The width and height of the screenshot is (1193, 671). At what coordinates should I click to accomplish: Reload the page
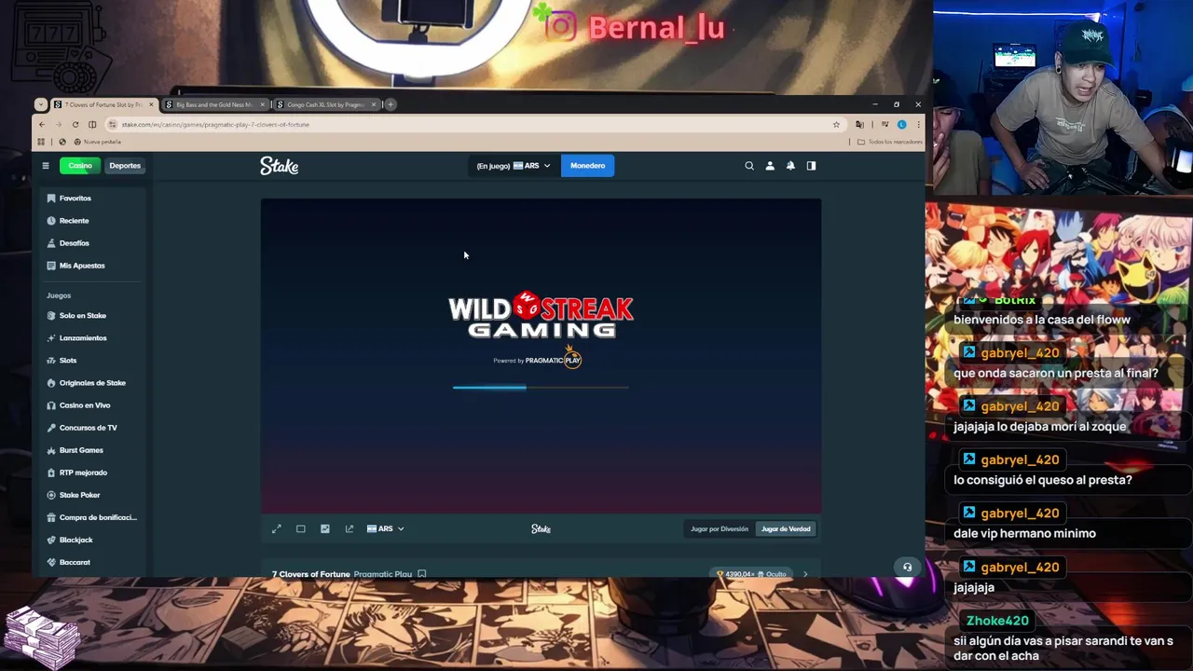pos(75,125)
